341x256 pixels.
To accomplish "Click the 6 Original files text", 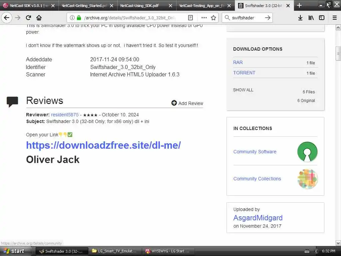I will 306,101.
